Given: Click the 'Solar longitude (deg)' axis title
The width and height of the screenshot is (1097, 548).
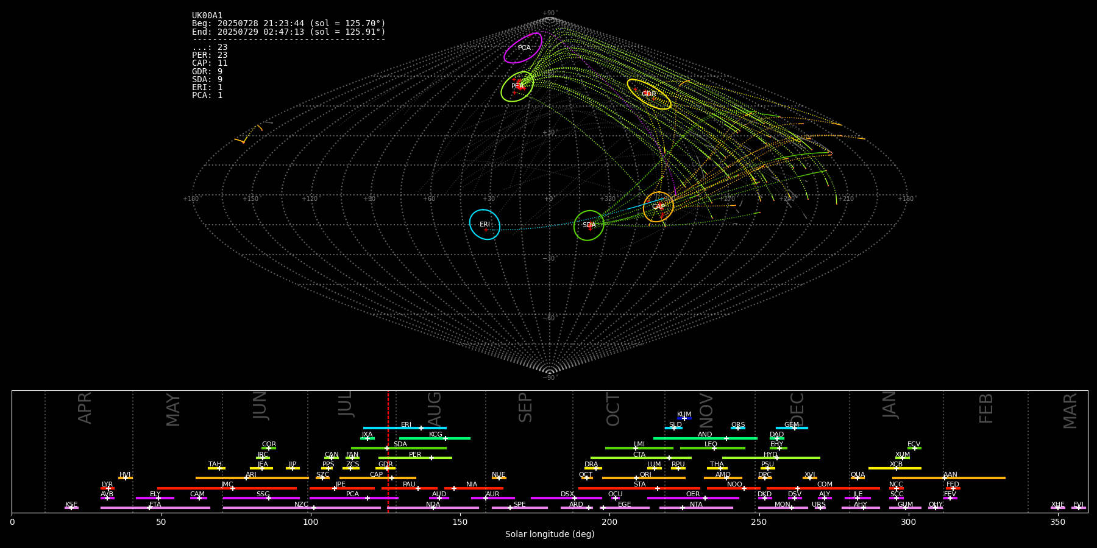Looking at the screenshot, I should pyautogui.click(x=550, y=534).
